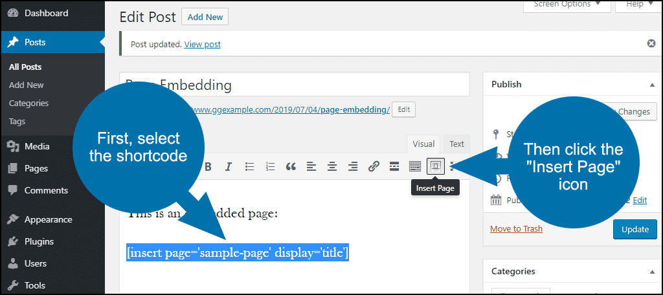Open the Comments menu
Screen dimensions: 663x295
pos(52,190)
